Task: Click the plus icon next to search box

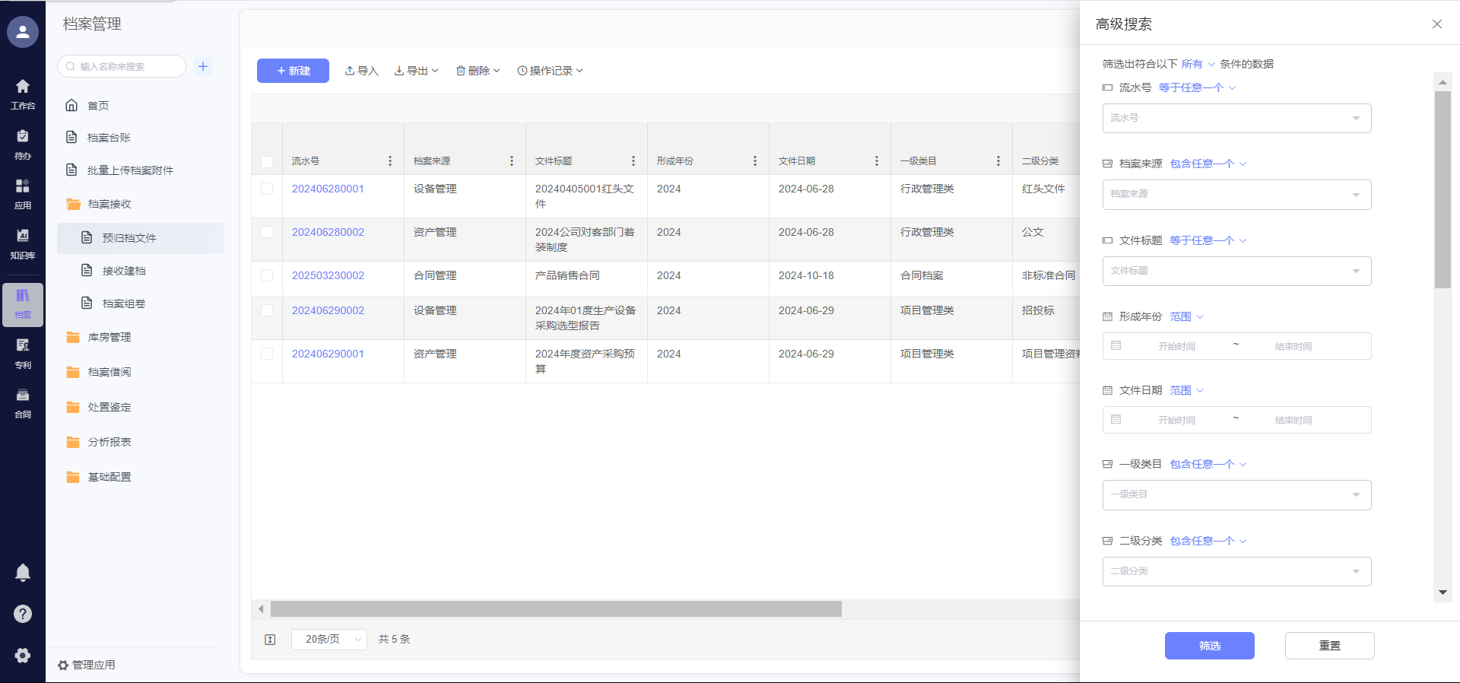Action: tap(203, 66)
